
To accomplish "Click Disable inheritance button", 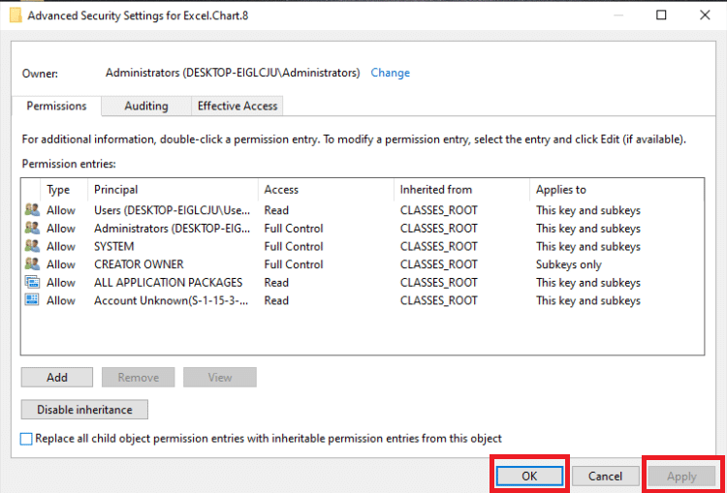I will 84,410.
